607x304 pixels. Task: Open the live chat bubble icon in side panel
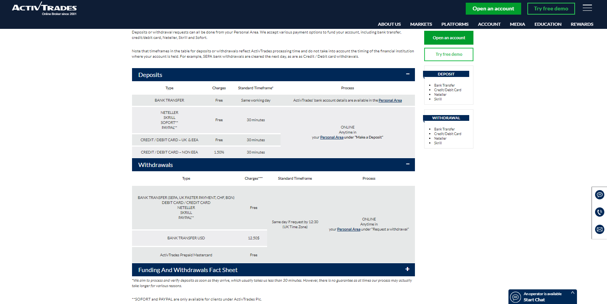[600, 195]
